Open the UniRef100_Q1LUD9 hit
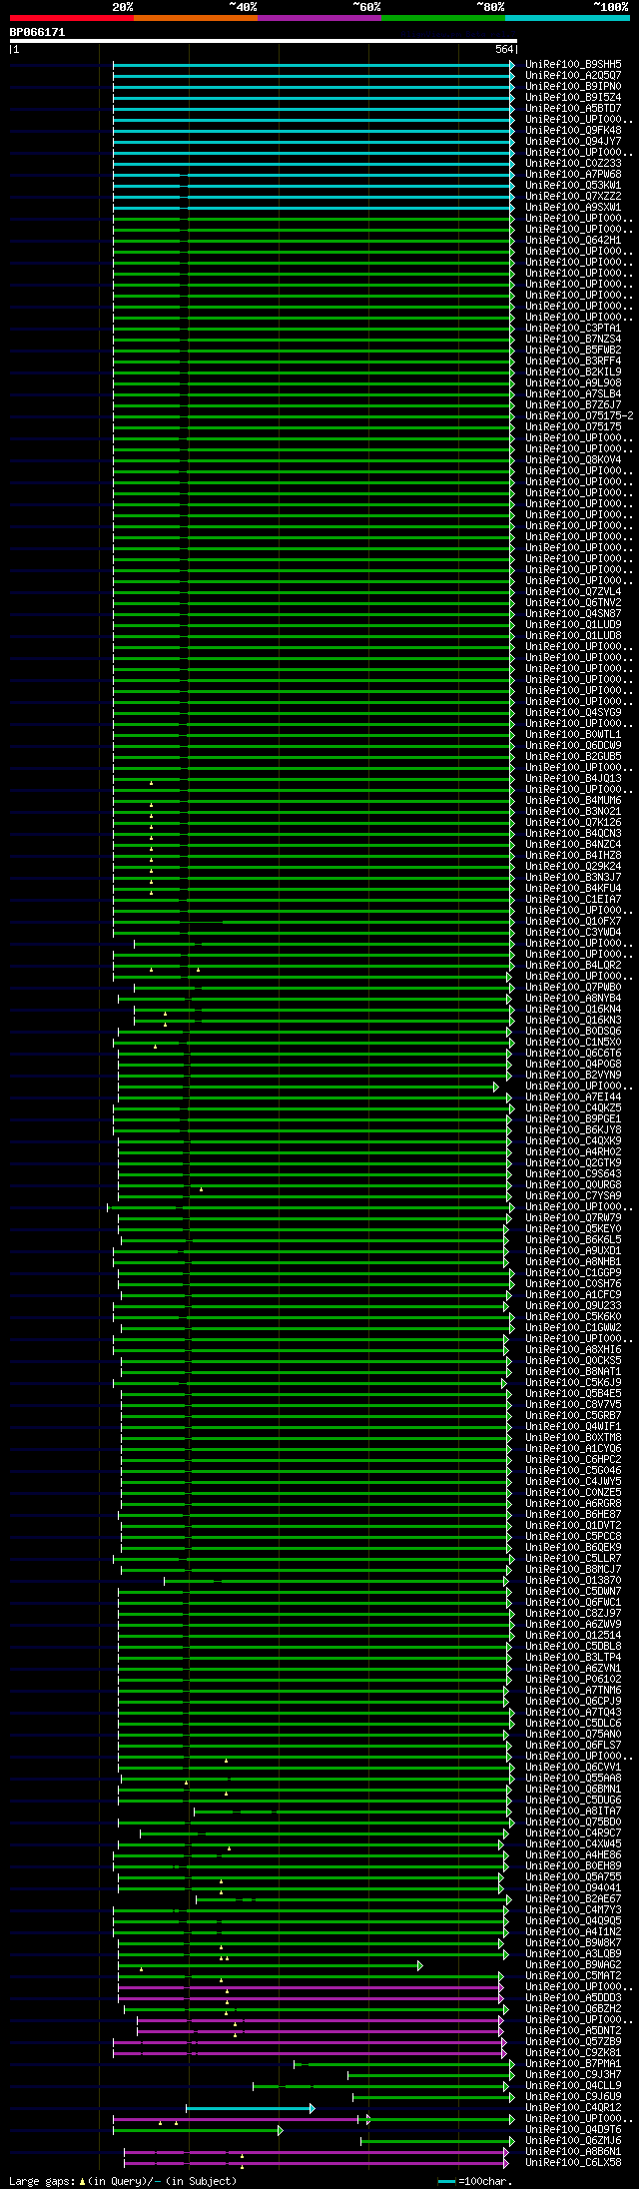This screenshot has height=2189, width=639. [573, 625]
